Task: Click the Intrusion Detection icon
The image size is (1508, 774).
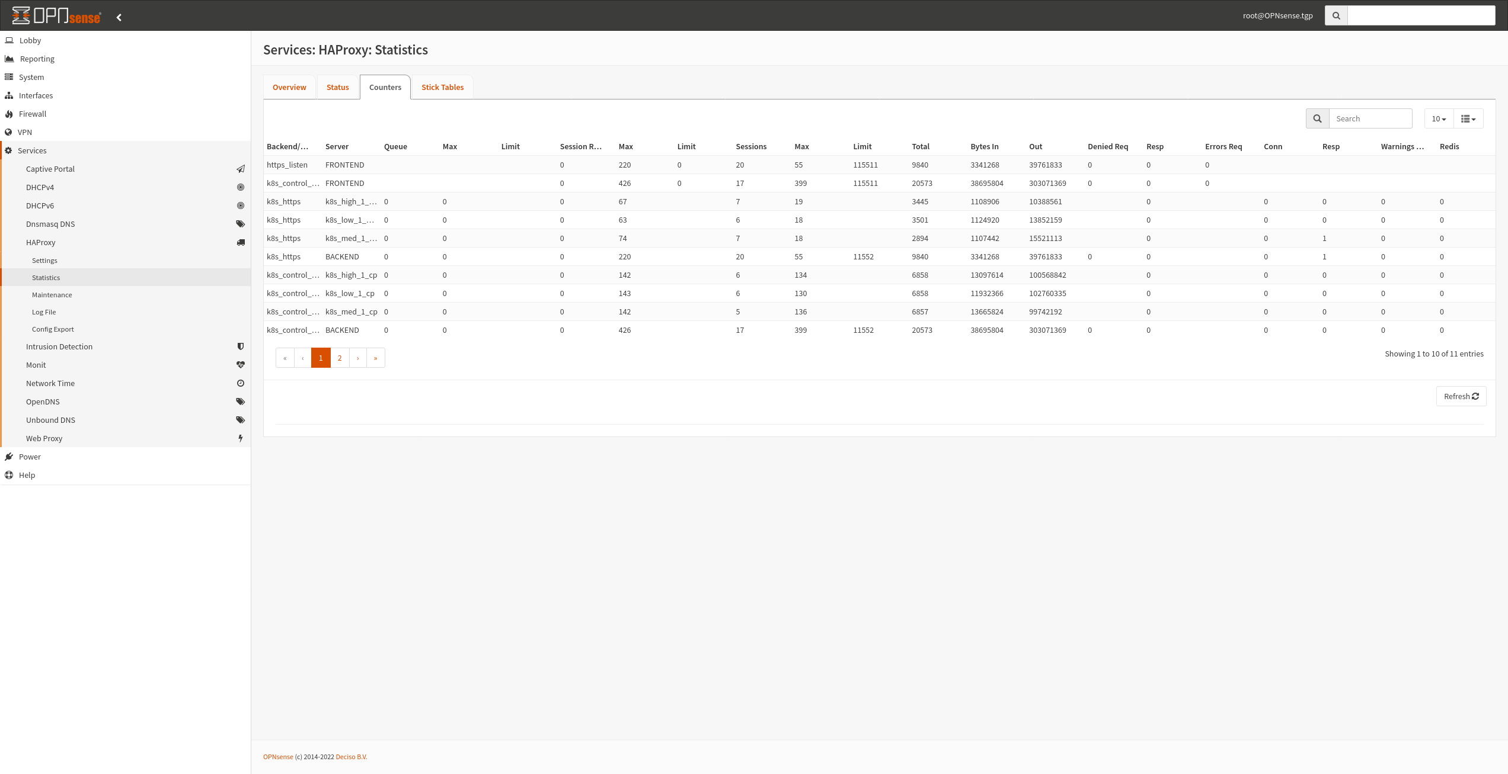Action: pos(240,346)
